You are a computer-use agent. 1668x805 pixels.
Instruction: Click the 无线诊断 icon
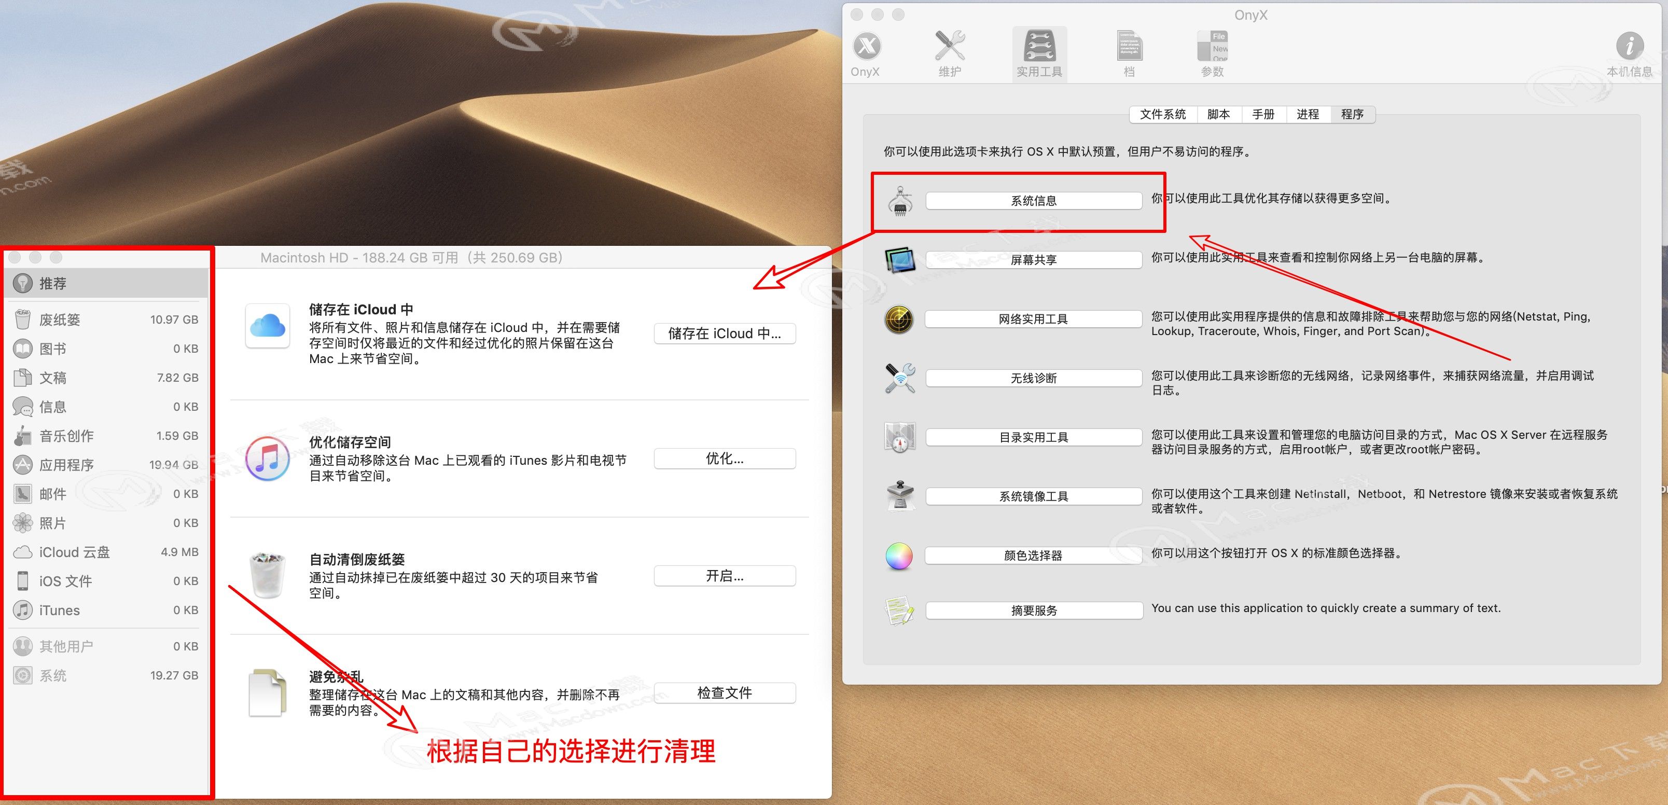tap(900, 378)
